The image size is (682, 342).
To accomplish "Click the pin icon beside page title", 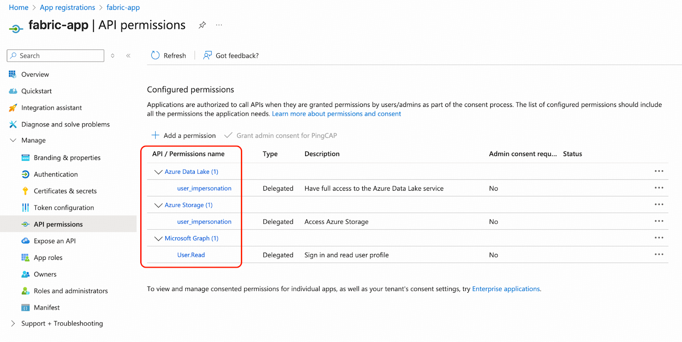I will click(x=202, y=25).
